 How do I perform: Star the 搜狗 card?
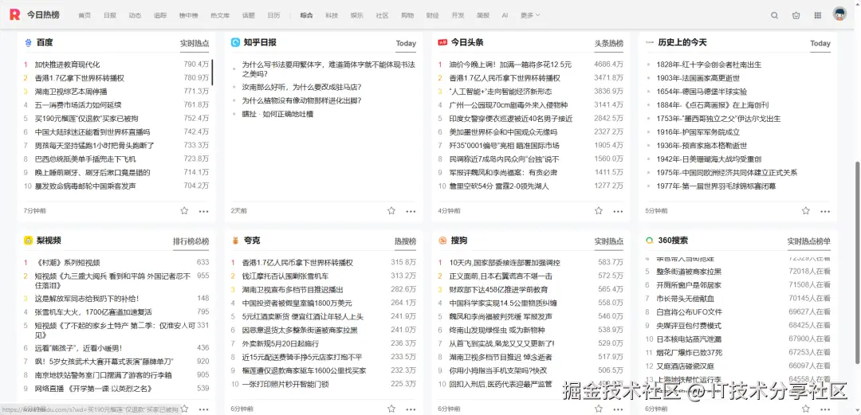click(599, 409)
